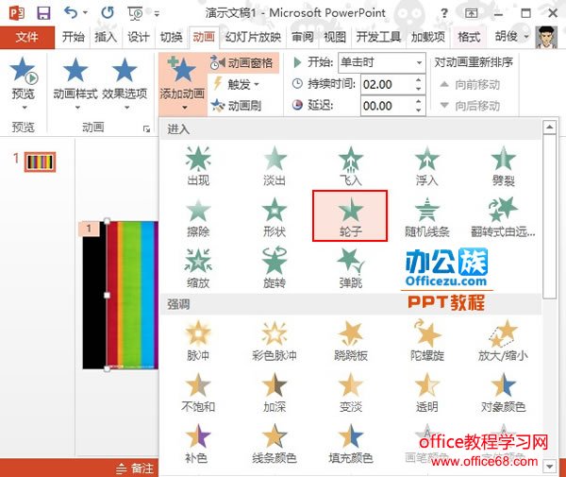Open the 备注 notes pane
The image size is (566, 477).
point(135,468)
